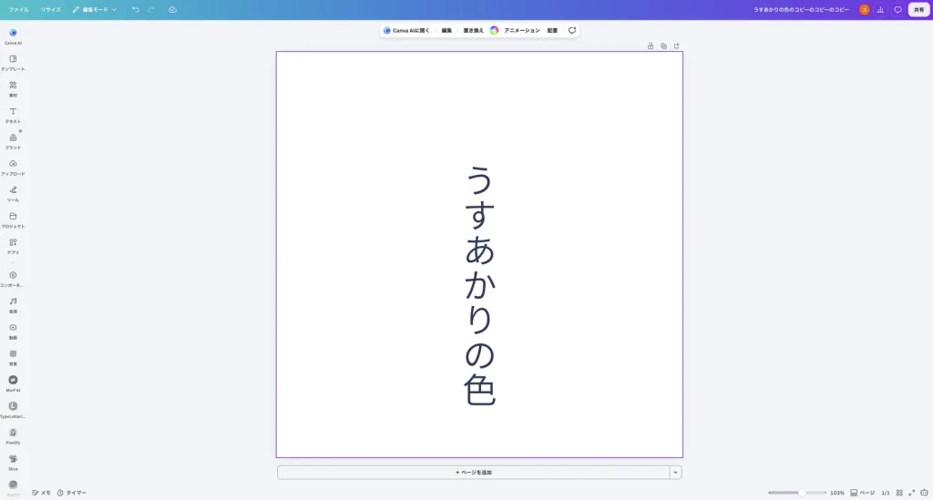Image resolution: width=933 pixels, height=500 pixels.
Task: Click the document title in the top bar
Action: tap(801, 9)
